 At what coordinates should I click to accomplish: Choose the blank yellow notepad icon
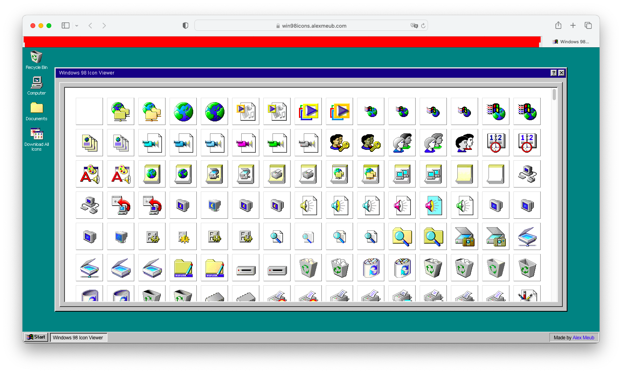[464, 174]
